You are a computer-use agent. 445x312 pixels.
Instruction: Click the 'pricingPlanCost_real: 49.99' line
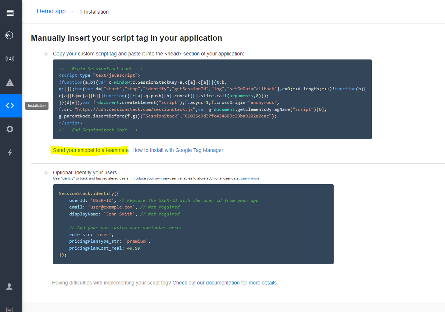coord(105,248)
